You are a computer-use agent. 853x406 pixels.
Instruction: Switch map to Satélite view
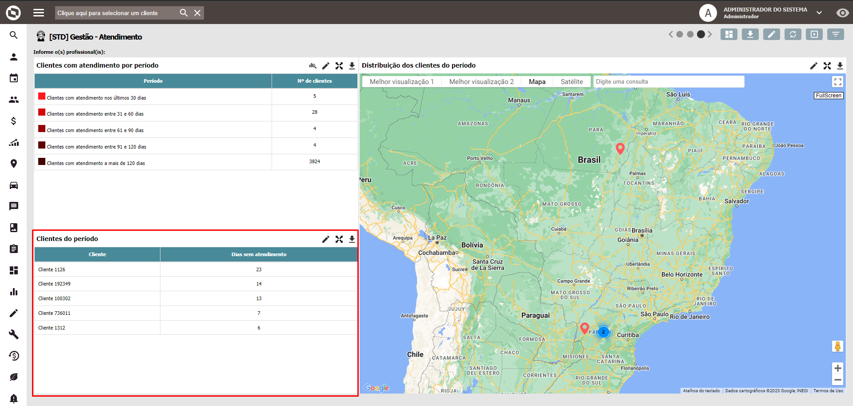click(x=572, y=82)
